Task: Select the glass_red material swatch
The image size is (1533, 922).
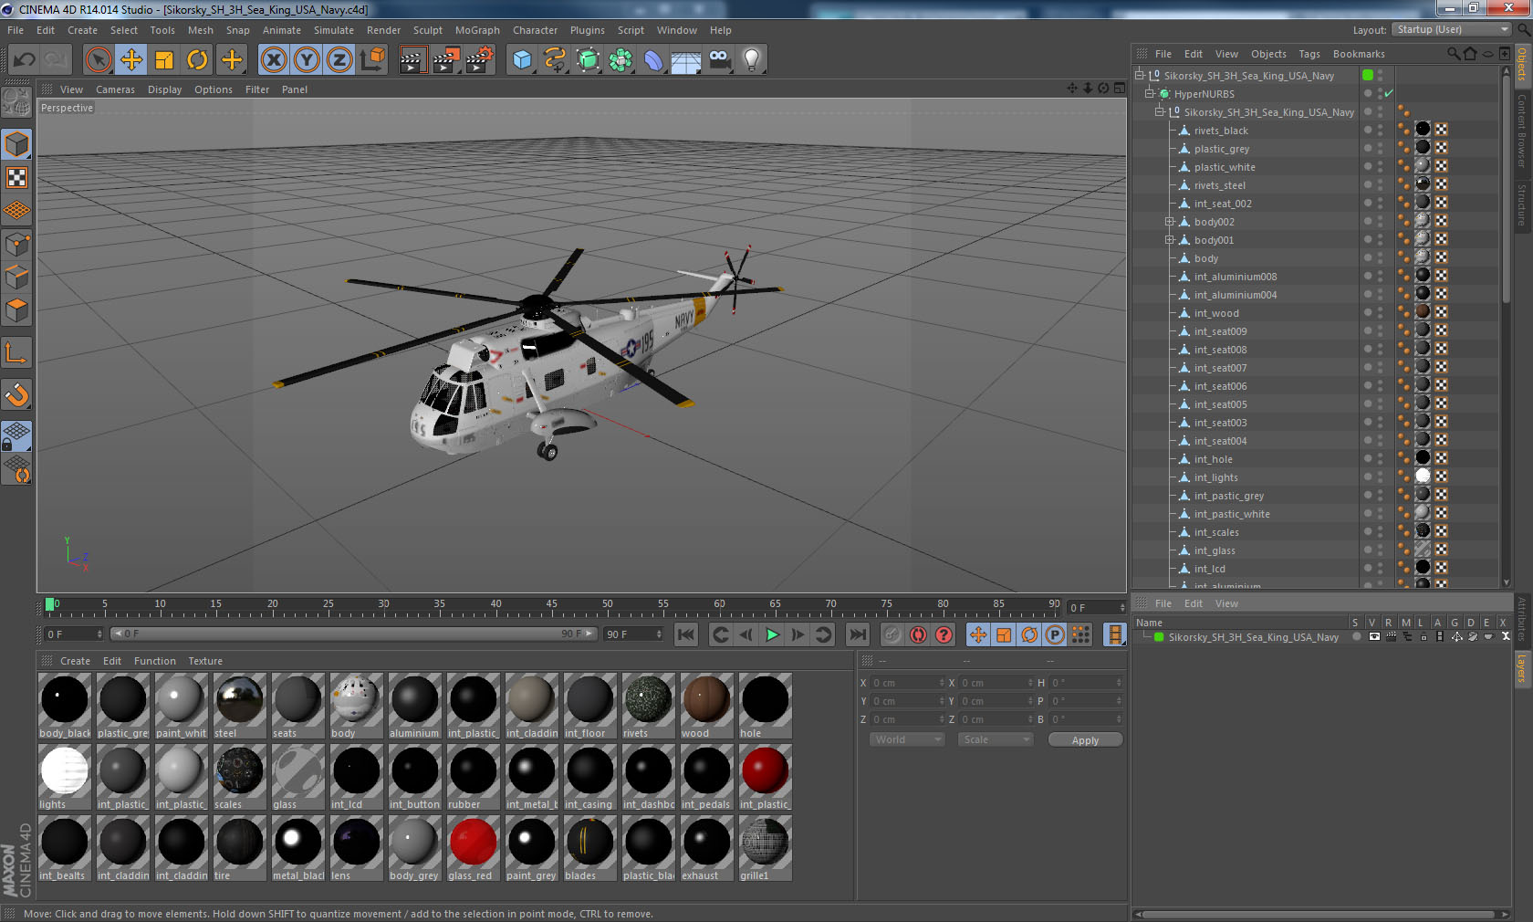Action: coord(473,848)
